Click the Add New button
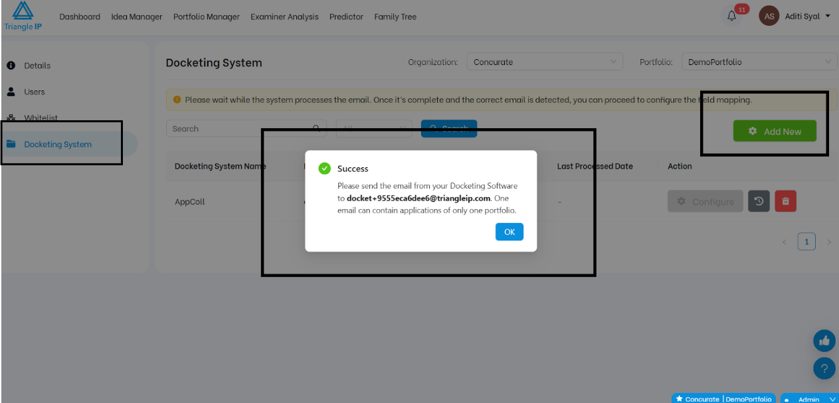This screenshot has width=839, height=403. (775, 131)
